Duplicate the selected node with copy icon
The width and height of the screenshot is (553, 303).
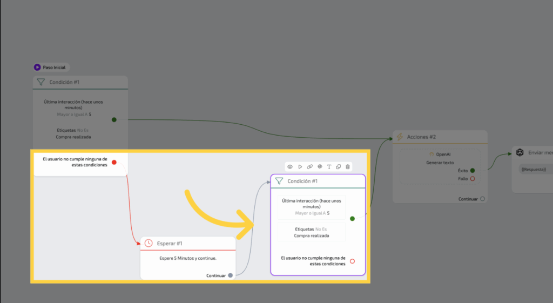tap(339, 167)
